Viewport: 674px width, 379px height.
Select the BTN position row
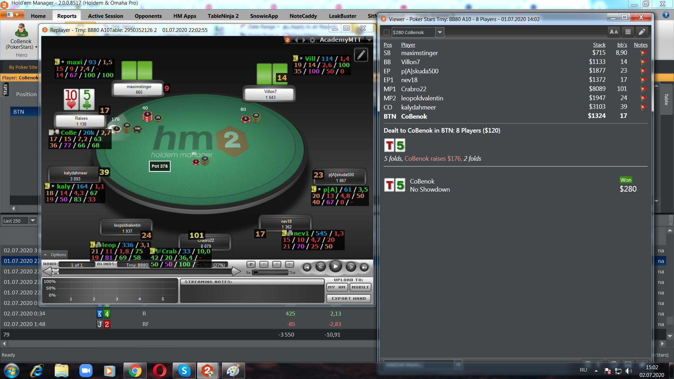(24, 112)
